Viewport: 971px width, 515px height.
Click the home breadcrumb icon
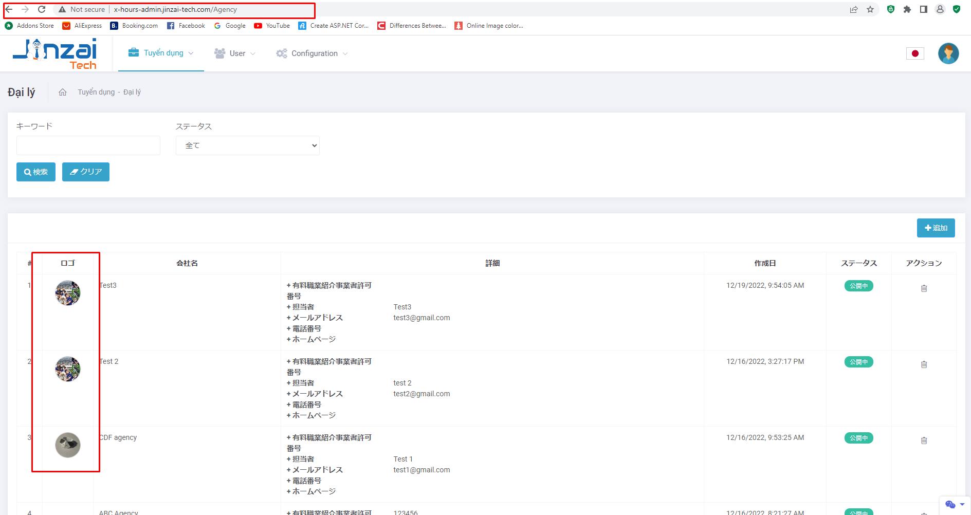point(63,93)
